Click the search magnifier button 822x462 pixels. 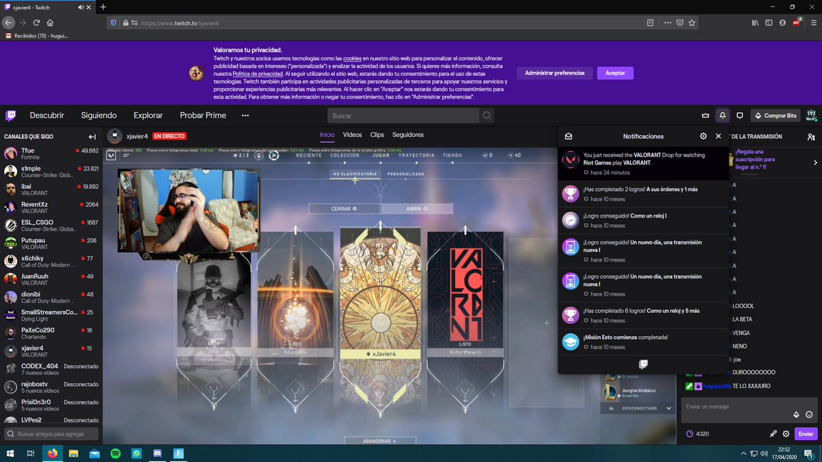(x=487, y=116)
